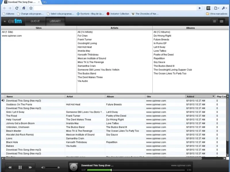Open the Select cola programas bookmark
Screen dimensions: 230x172
click(60, 14)
